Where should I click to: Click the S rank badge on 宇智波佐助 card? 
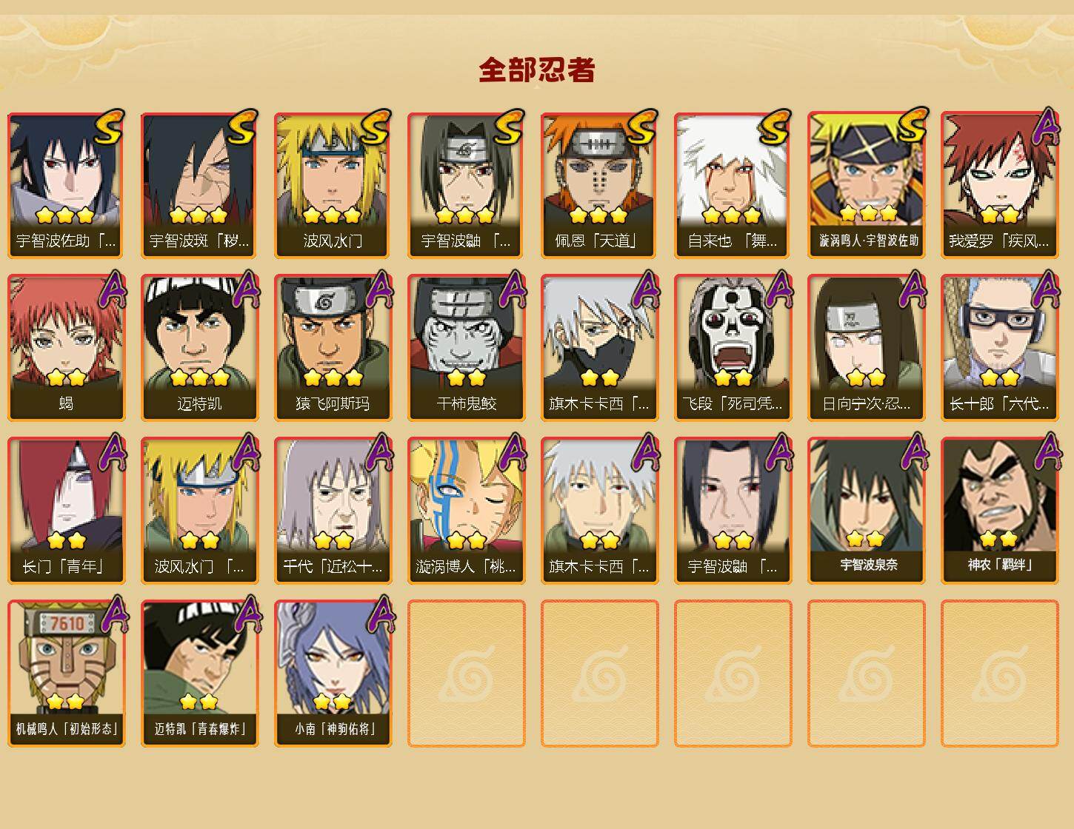[x=109, y=127]
